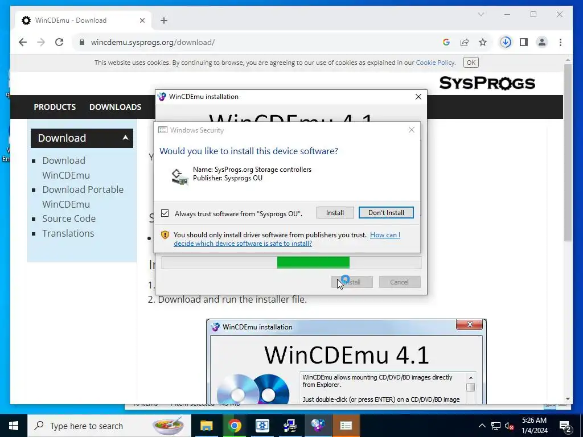This screenshot has width=583, height=437.
Task: Click the muted volume tray icon
Action: [510, 426]
